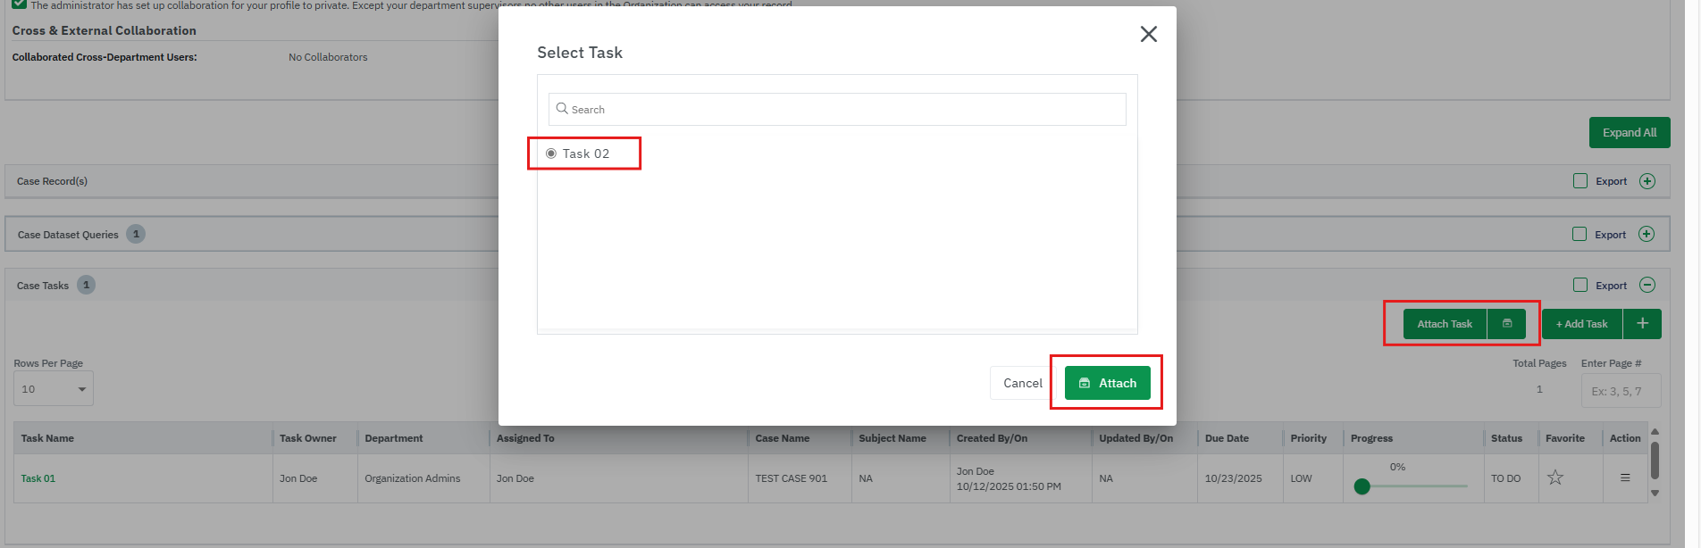Click the icon button beside Attach Task
Screen dimensions: 1701x548
(x=1506, y=324)
